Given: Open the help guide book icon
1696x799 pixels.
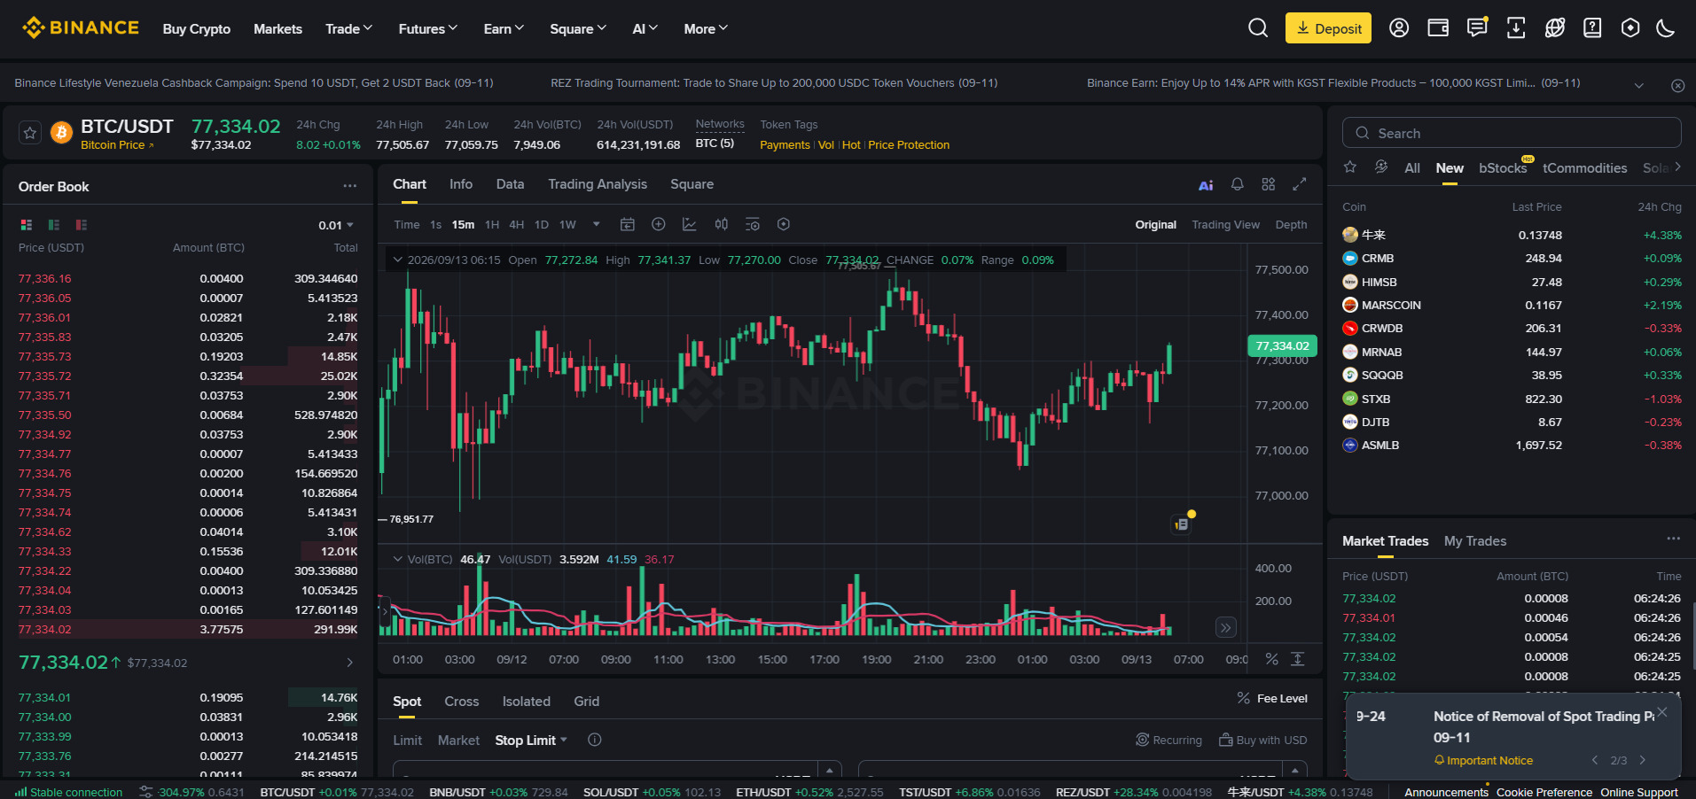Looking at the screenshot, I should click(x=1592, y=28).
